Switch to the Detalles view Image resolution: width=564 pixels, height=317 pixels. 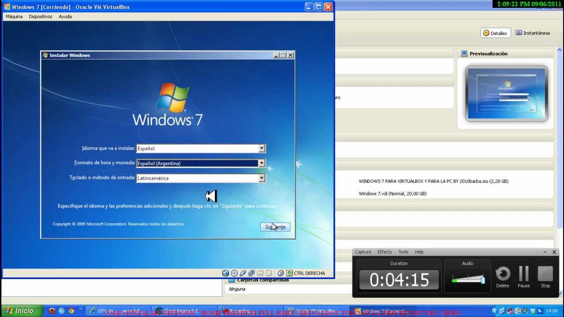pos(495,33)
